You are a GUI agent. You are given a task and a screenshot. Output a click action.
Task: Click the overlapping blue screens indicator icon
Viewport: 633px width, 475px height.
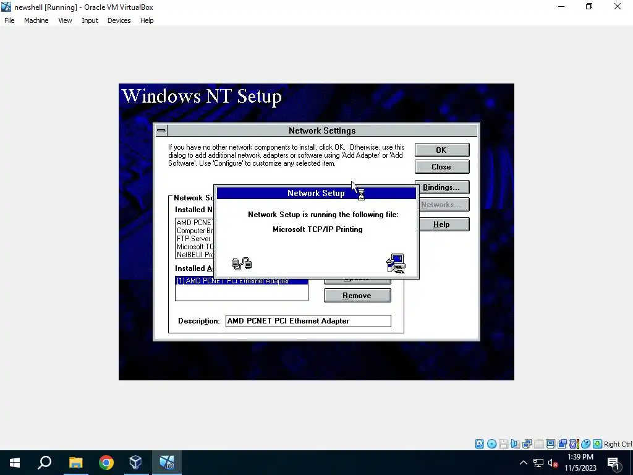point(562,444)
